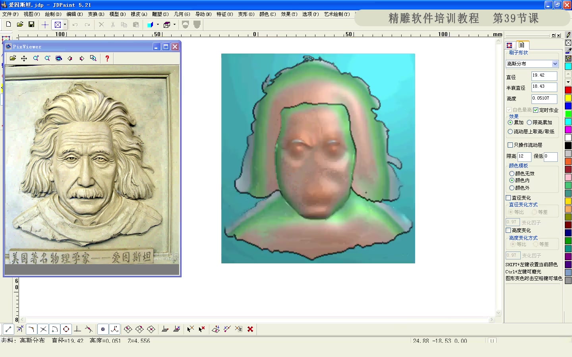Open the 文件(F) menu

coord(10,14)
